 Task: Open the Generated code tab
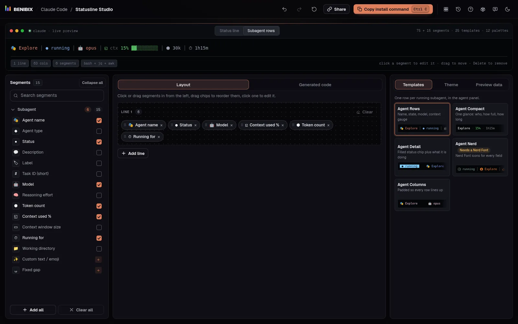tap(315, 85)
